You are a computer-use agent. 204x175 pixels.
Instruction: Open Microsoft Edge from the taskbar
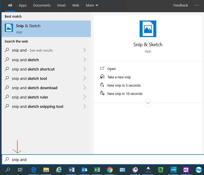pyautogui.click(x=33, y=170)
